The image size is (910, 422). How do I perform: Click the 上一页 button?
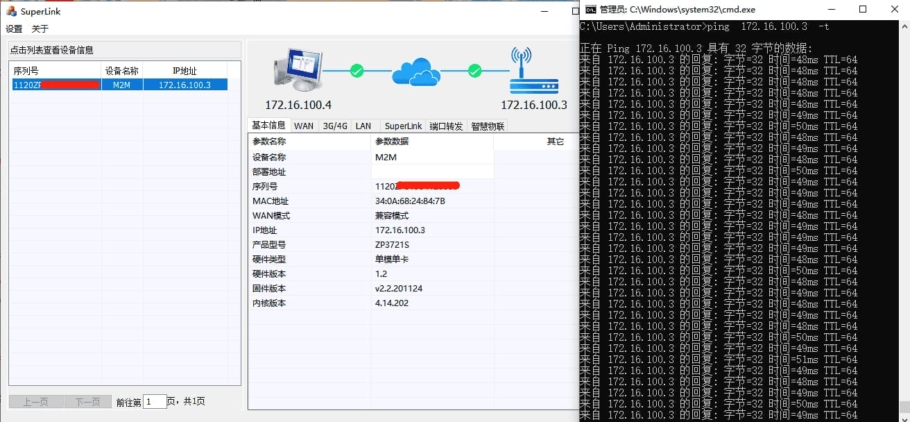click(x=36, y=402)
